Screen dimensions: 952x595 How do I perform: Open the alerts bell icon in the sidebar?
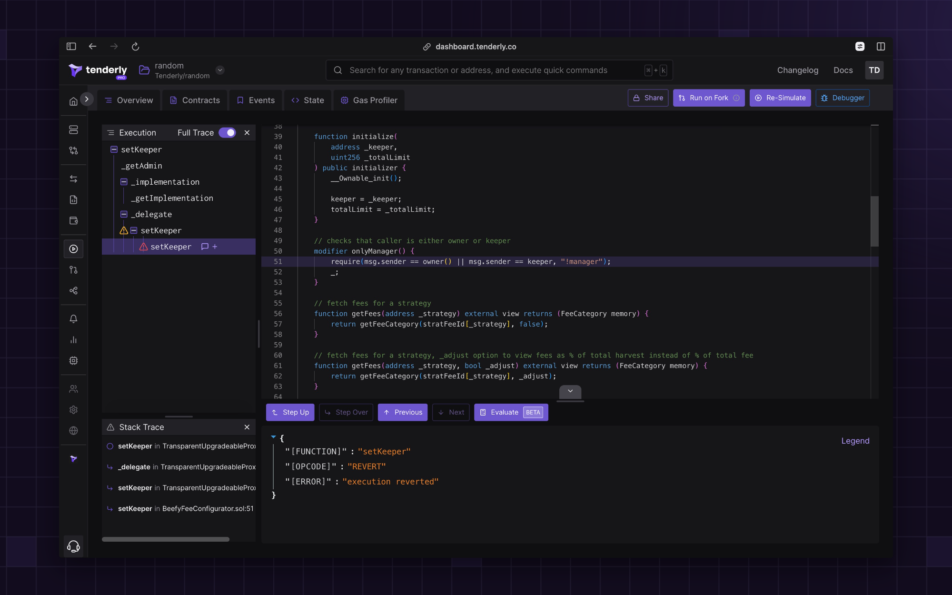[x=73, y=319]
